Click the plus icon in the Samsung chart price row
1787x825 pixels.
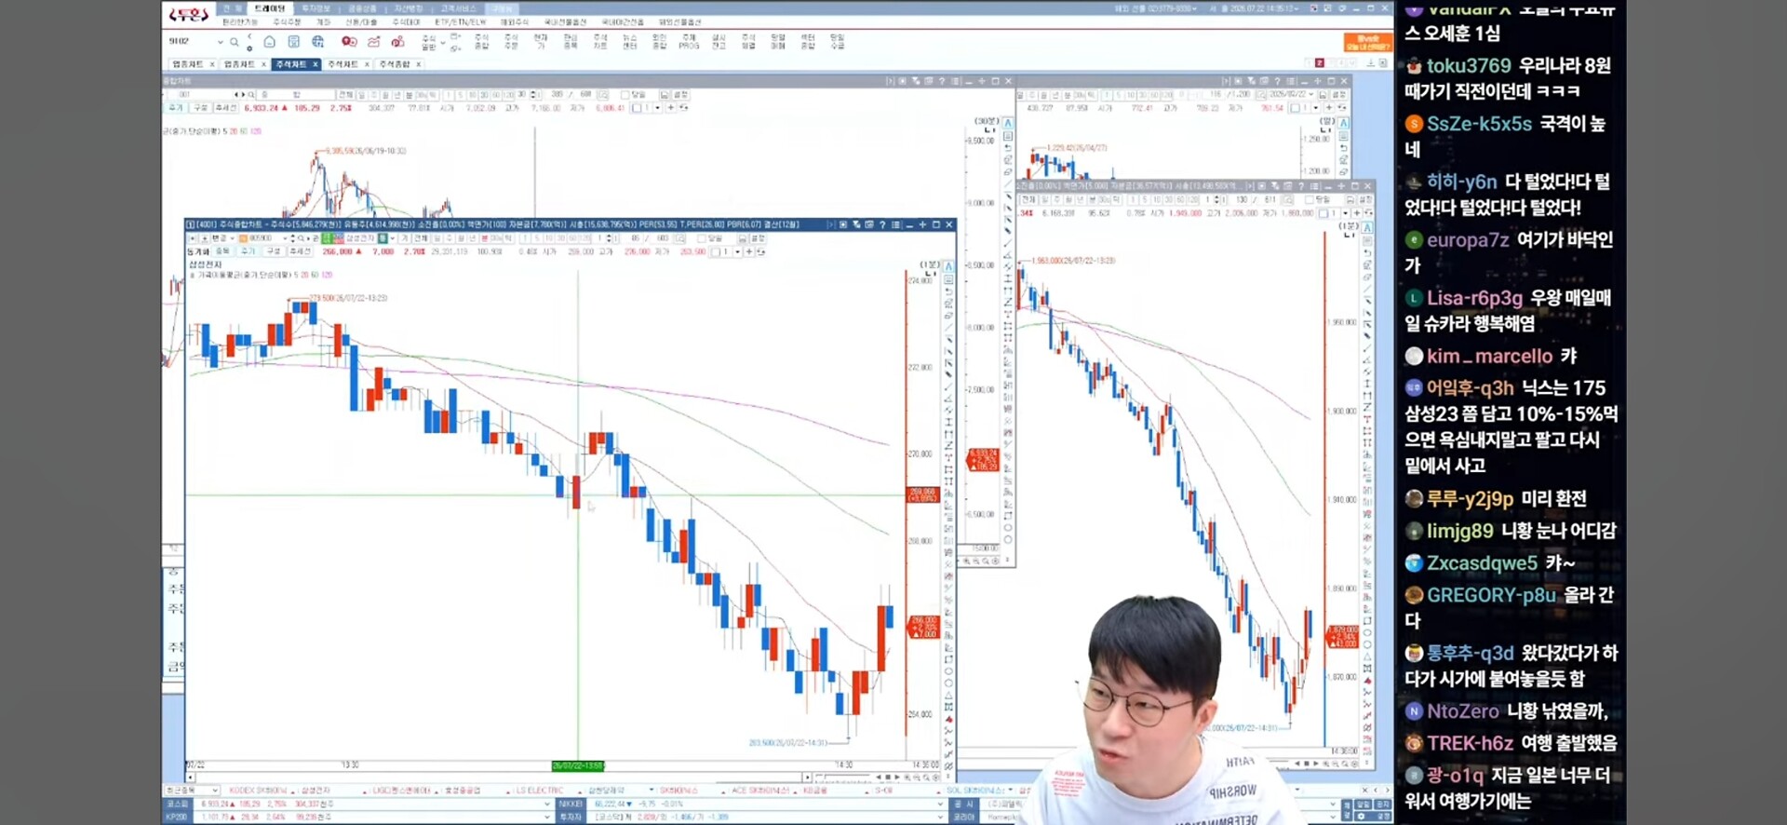[749, 251]
